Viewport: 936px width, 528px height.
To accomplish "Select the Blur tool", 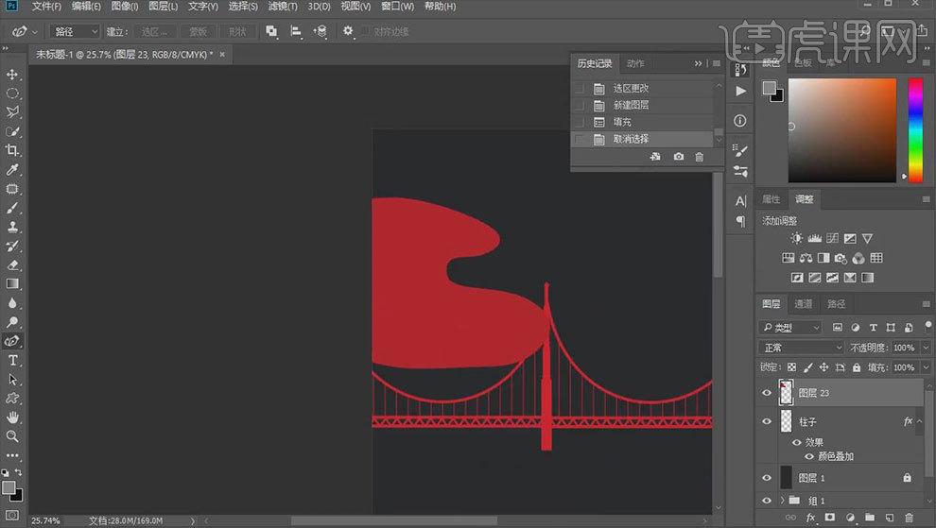I will tap(12, 303).
